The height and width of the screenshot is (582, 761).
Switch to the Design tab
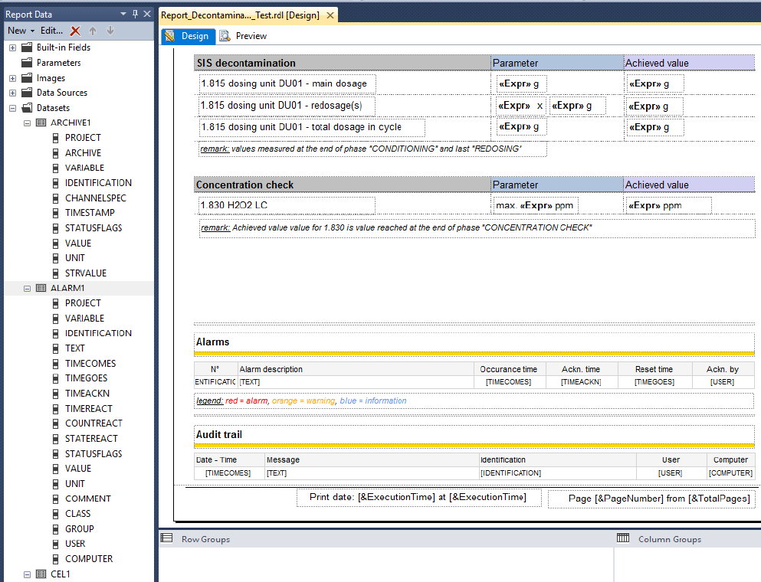click(x=188, y=36)
